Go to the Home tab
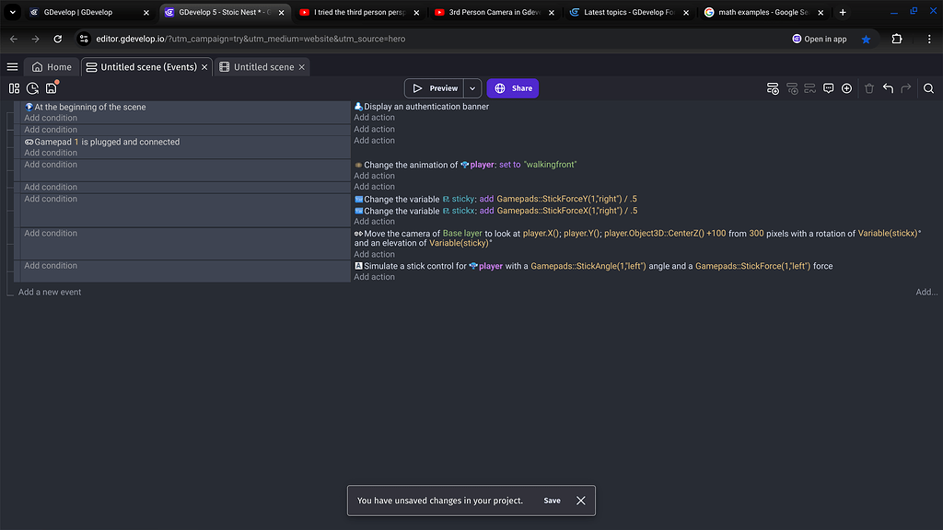The height and width of the screenshot is (530, 943). tap(52, 66)
